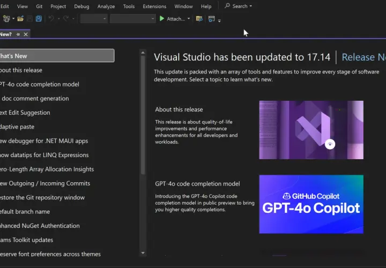Open the Tools menu

129,6
